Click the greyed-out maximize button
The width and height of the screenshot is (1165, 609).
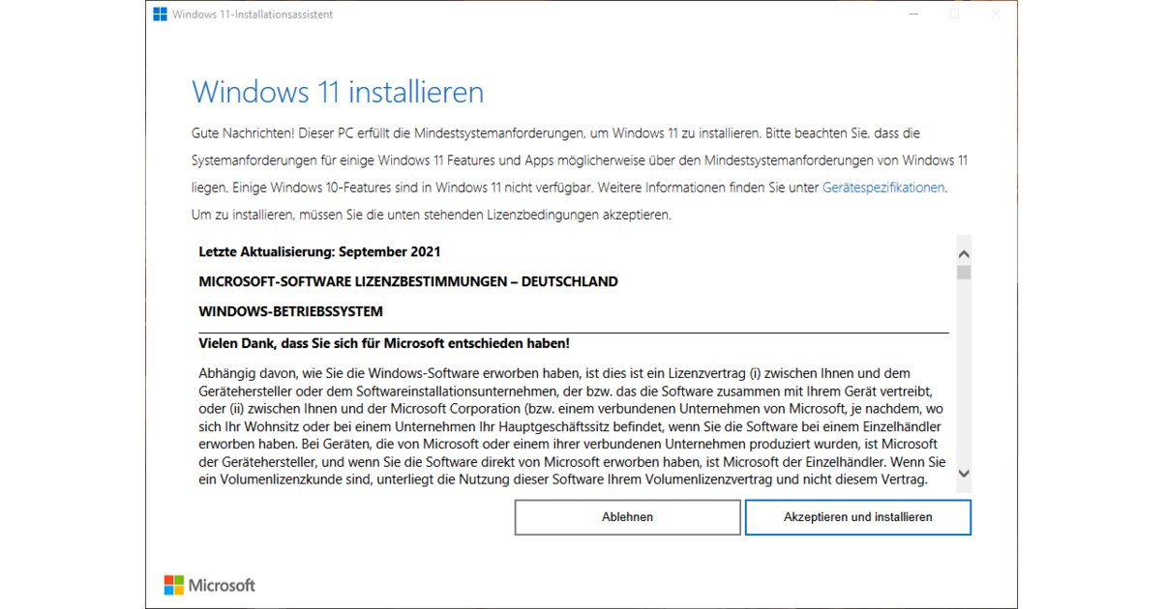coord(954,14)
